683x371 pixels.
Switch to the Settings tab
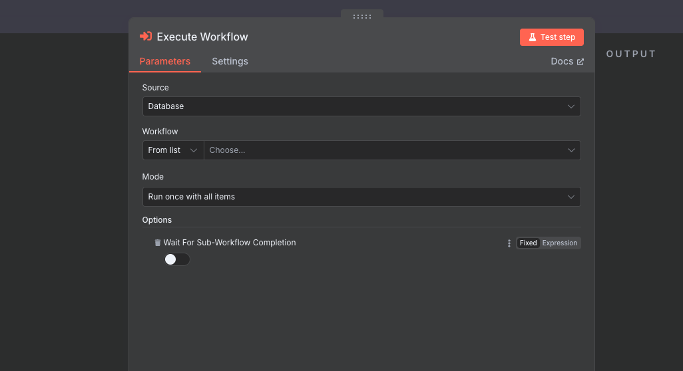(230, 61)
